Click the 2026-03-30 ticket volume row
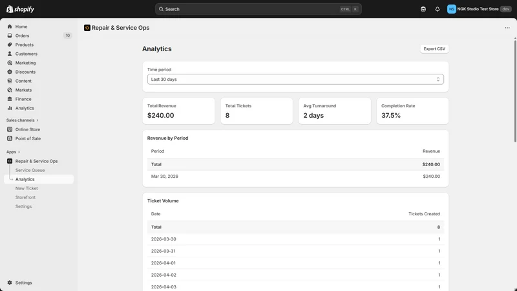Image resolution: width=517 pixels, height=291 pixels. pos(295,239)
